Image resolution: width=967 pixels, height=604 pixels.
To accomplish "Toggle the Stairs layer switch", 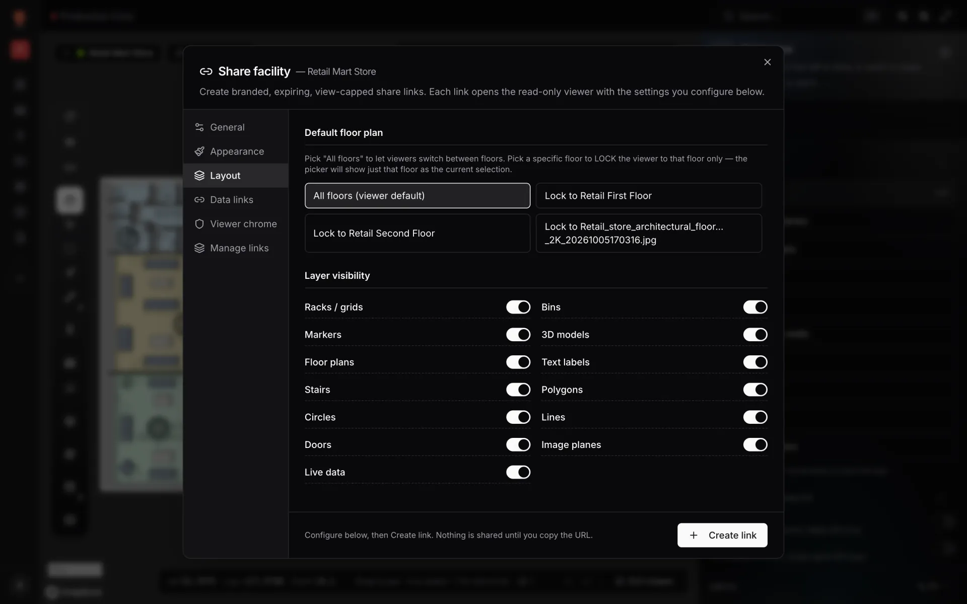I will click(518, 390).
